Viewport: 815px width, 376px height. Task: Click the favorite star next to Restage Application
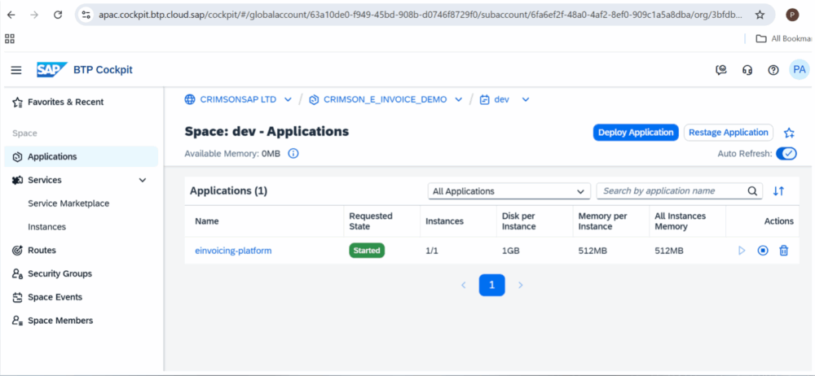click(x=788, y=133)
